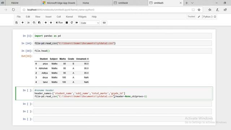Add page to favorites star icon
This screenshot has width=231, height=130.
coord(199,10)
